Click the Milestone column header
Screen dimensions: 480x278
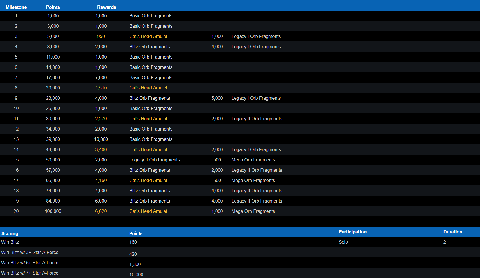click(16, 7)
